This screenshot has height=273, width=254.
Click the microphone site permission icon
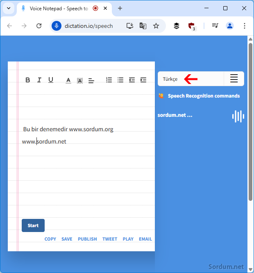click(x=57, y=26)
